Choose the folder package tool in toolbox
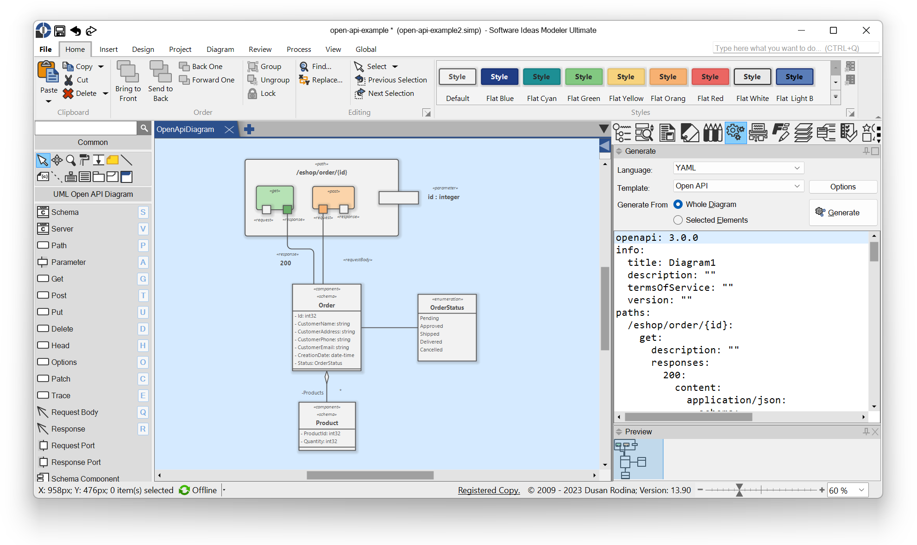 pos(99,176)
